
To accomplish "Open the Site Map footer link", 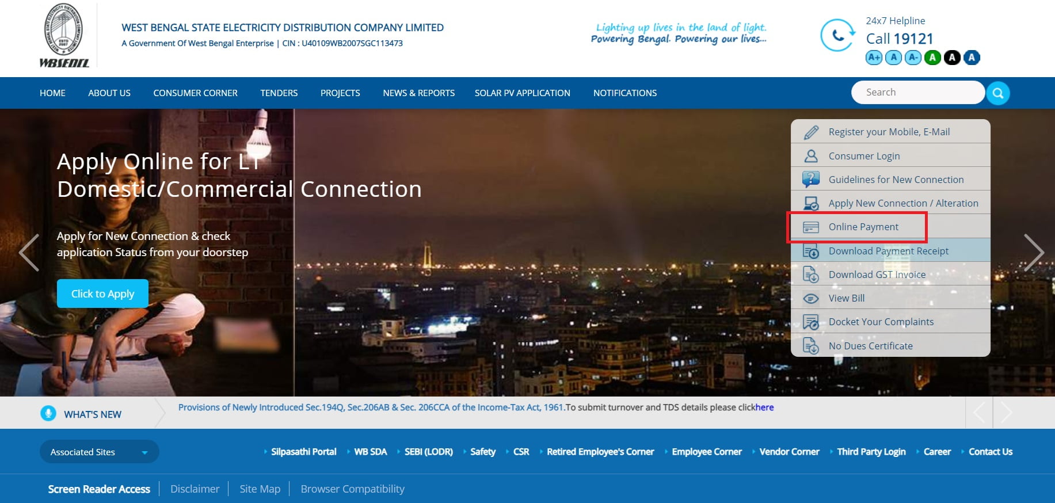I will coord(260,489).
